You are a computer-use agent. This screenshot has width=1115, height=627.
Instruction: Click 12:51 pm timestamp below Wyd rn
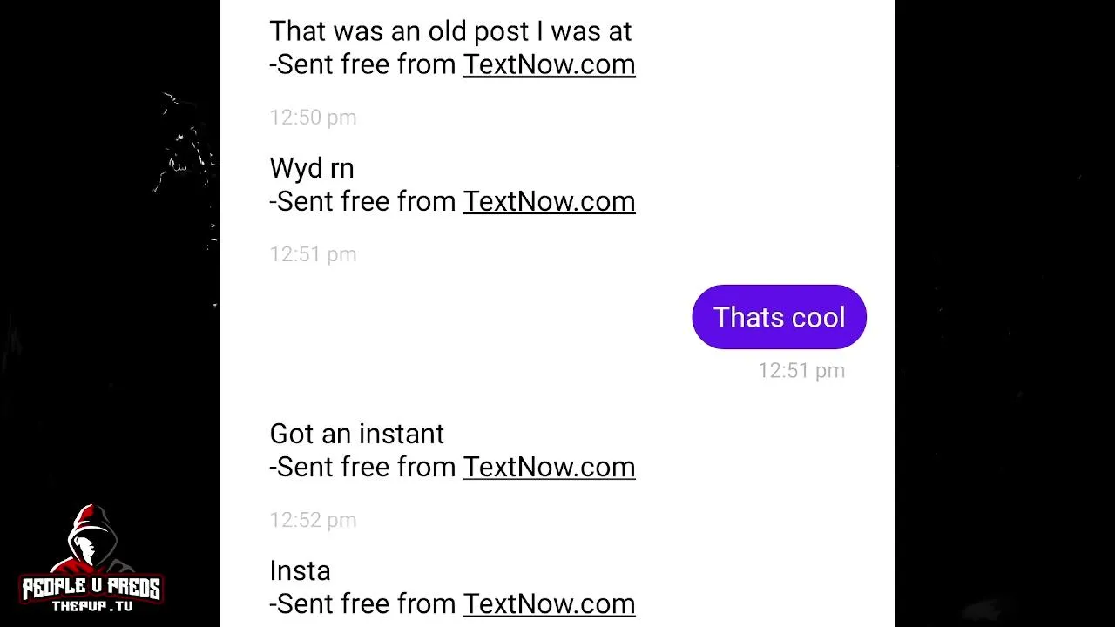(x=313, y=254)
